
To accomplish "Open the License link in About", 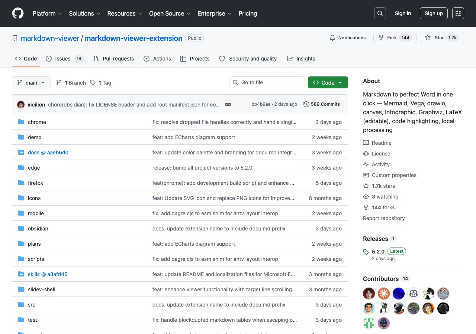I will (x=377, y=154).
